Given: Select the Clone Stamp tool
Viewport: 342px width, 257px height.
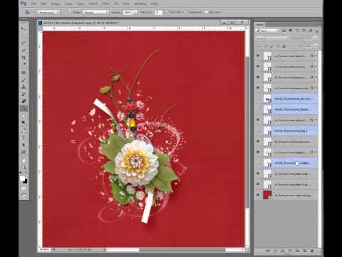Looking at the screenshot, I should (24, 87).
